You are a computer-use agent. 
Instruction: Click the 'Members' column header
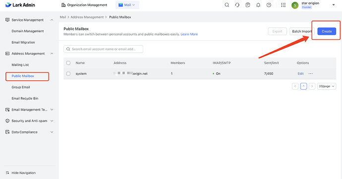(178, 63)
